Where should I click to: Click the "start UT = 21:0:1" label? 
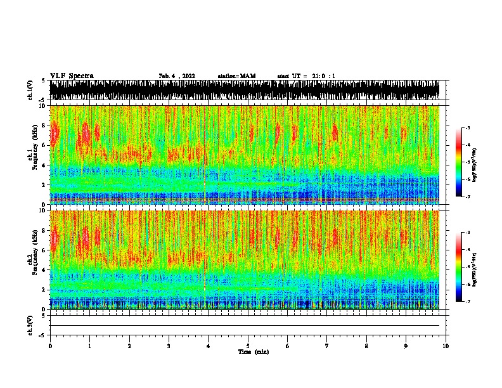click(x=306, y=76)
